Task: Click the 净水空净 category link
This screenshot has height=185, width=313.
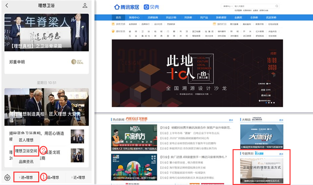Action: point(209,36)
